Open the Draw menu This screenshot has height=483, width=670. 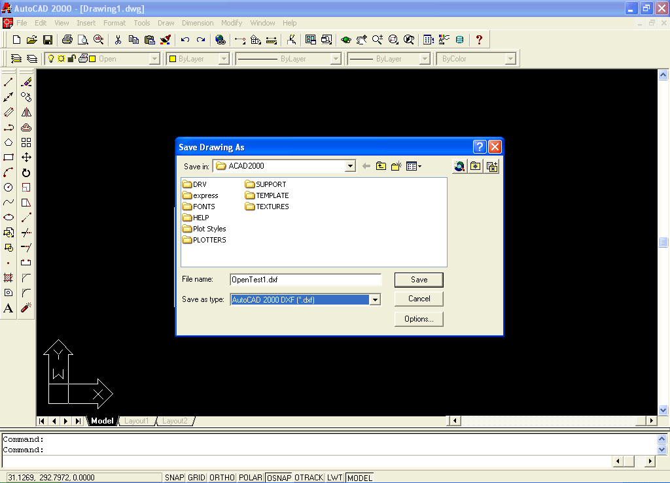click(166, 23)
